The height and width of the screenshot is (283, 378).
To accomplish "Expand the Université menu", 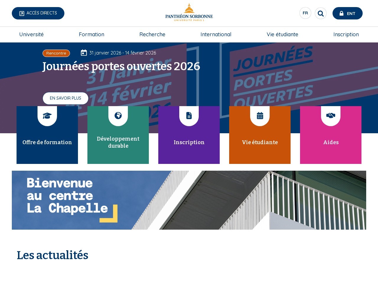I will coord(31,34).
